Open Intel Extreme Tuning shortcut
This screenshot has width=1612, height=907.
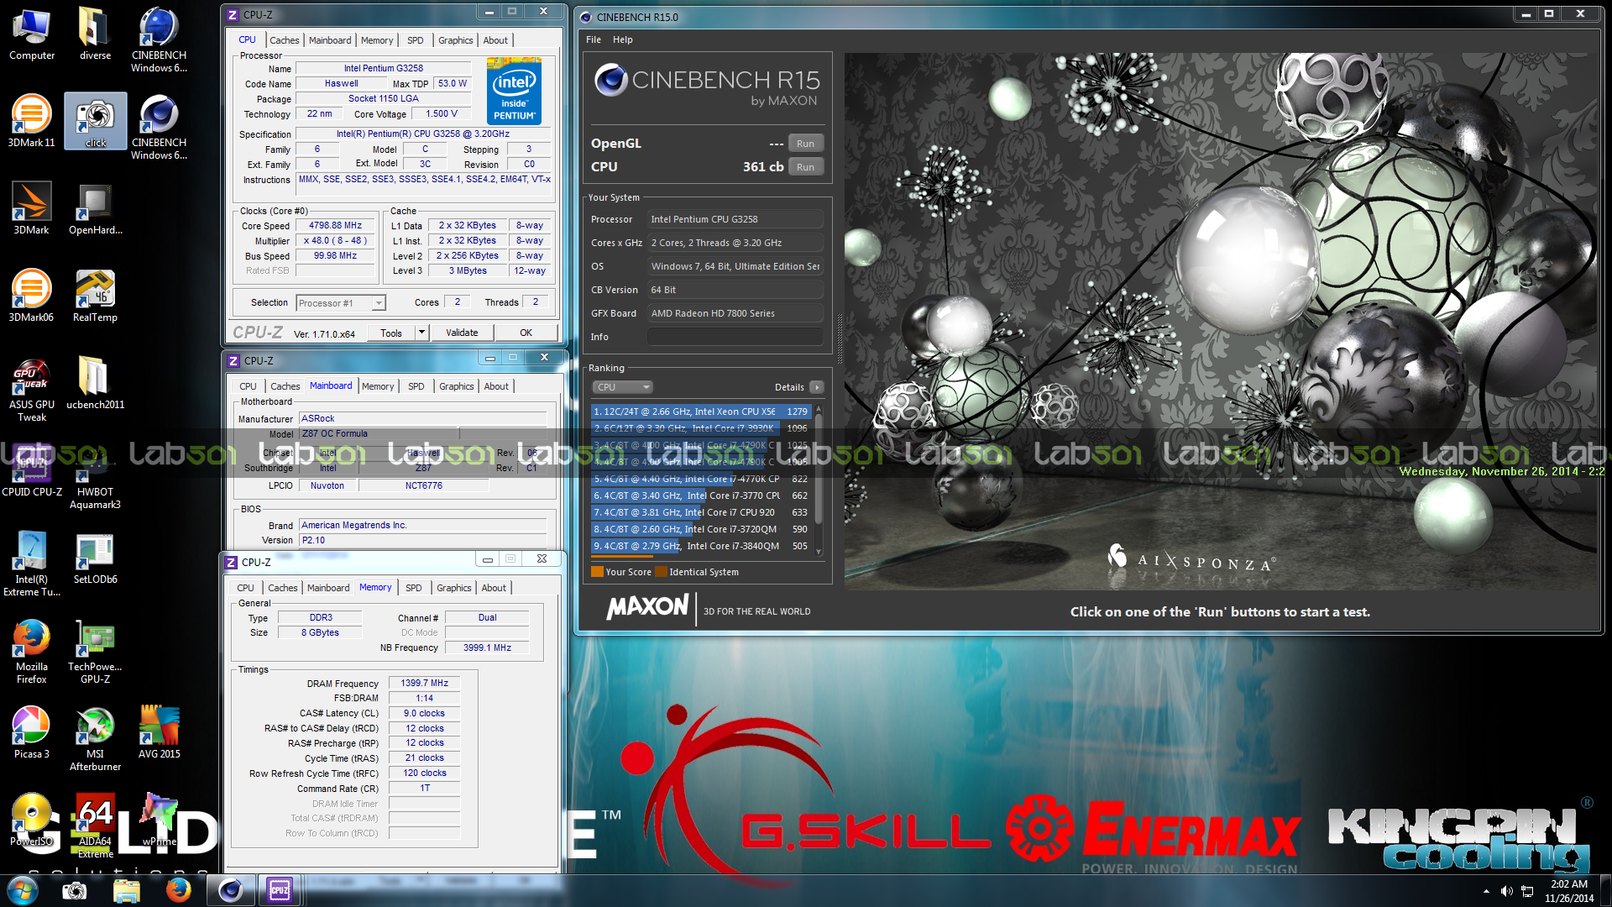click(x=31, y=564)
